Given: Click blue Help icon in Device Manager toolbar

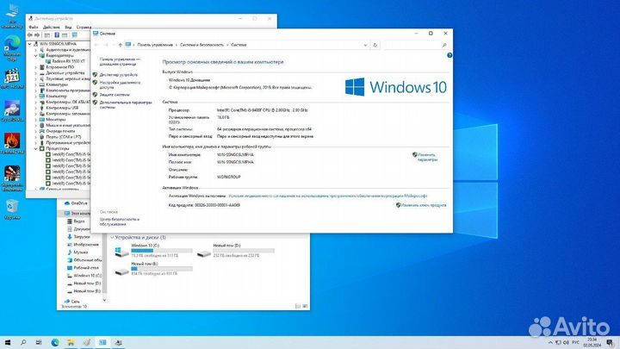Looking at the screenshot, I should click(57, 35).
